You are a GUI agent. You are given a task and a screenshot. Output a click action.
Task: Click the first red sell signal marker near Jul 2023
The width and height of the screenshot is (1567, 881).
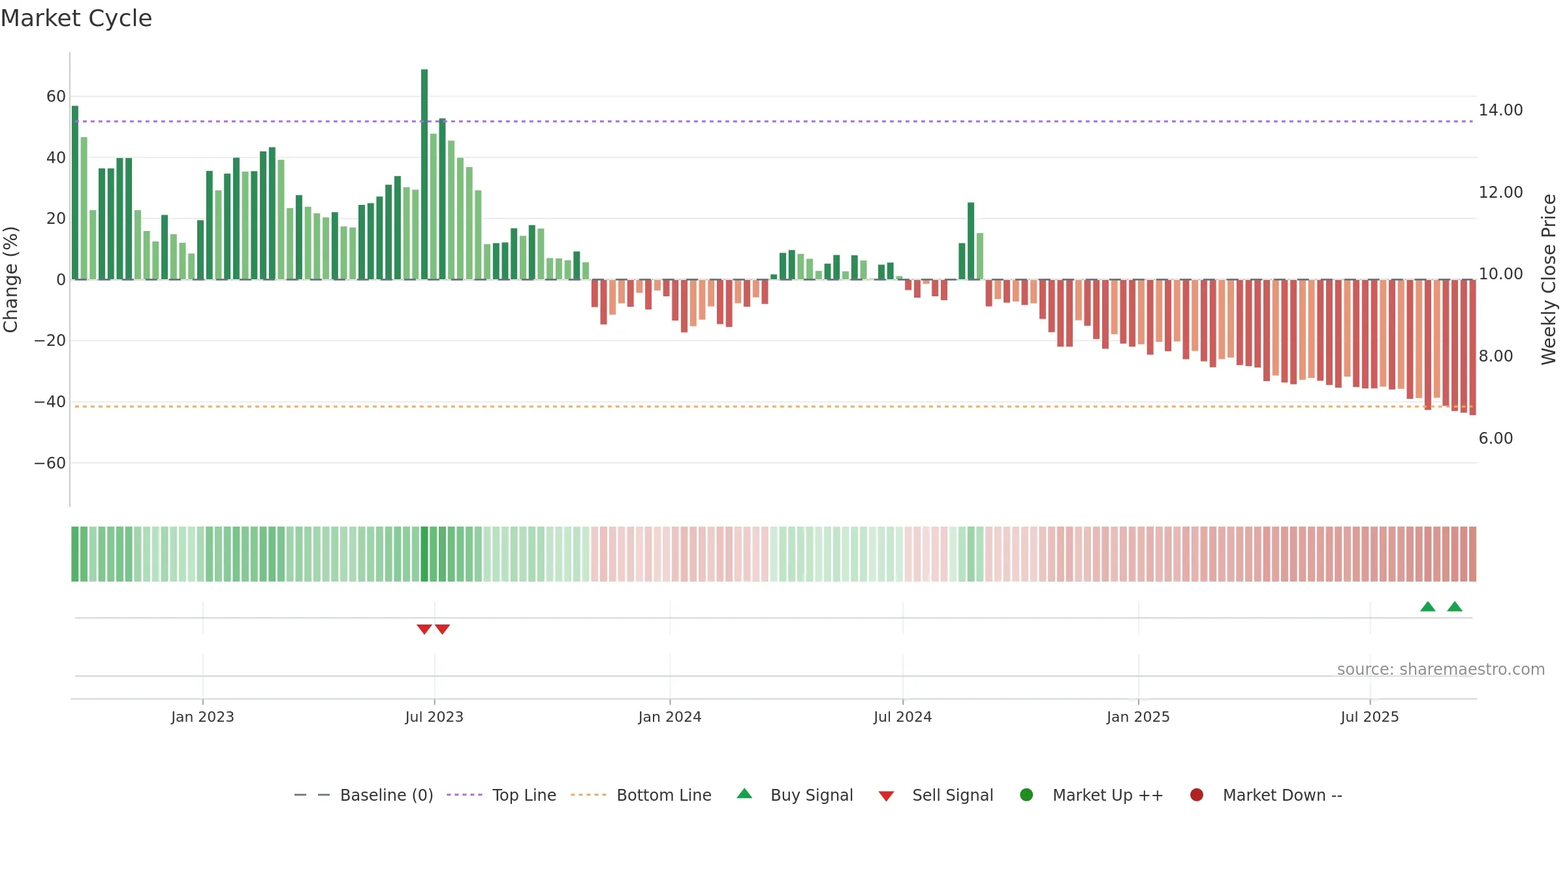tap(424, 629)
